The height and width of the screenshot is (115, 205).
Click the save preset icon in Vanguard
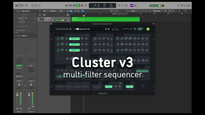pyautogui.click(x=109, y=29)
